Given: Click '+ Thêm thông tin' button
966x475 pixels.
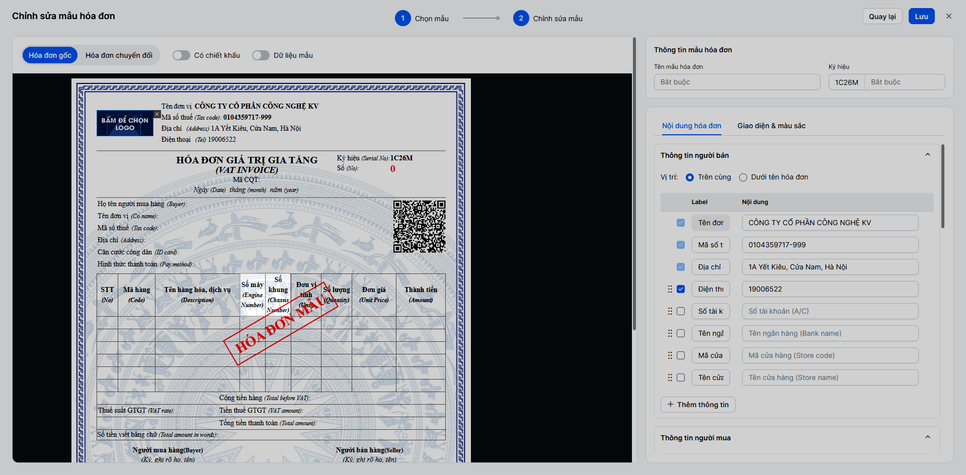Looking at the screenshot, I should point(698,405).
